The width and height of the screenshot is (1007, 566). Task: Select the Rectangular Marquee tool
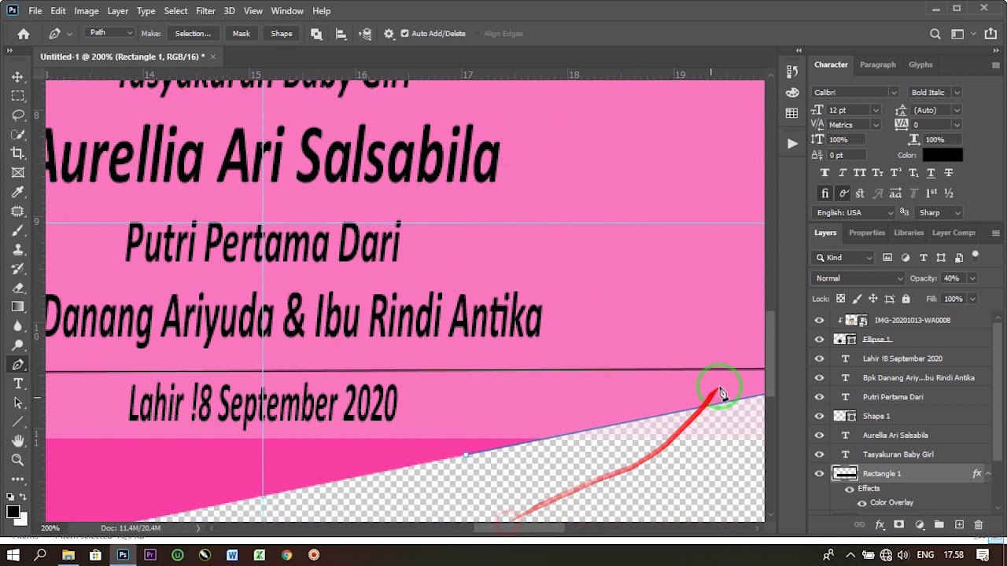point(17,96)
